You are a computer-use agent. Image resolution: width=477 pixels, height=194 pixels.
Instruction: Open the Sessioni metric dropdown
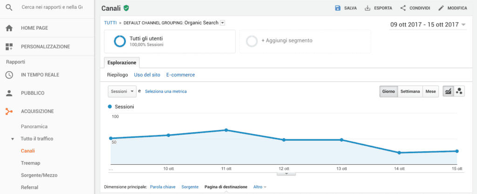pos(123,91)
